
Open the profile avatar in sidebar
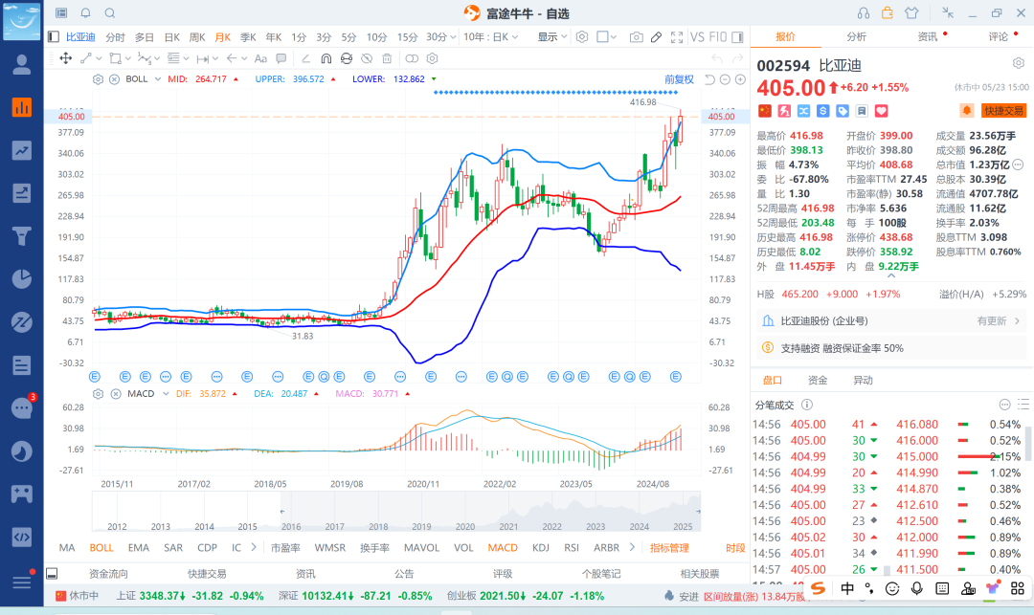click(x=22, y=20)
